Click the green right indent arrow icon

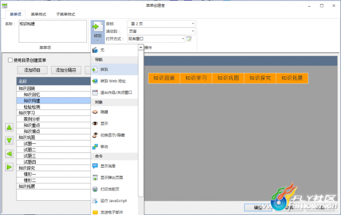[9, 167]
